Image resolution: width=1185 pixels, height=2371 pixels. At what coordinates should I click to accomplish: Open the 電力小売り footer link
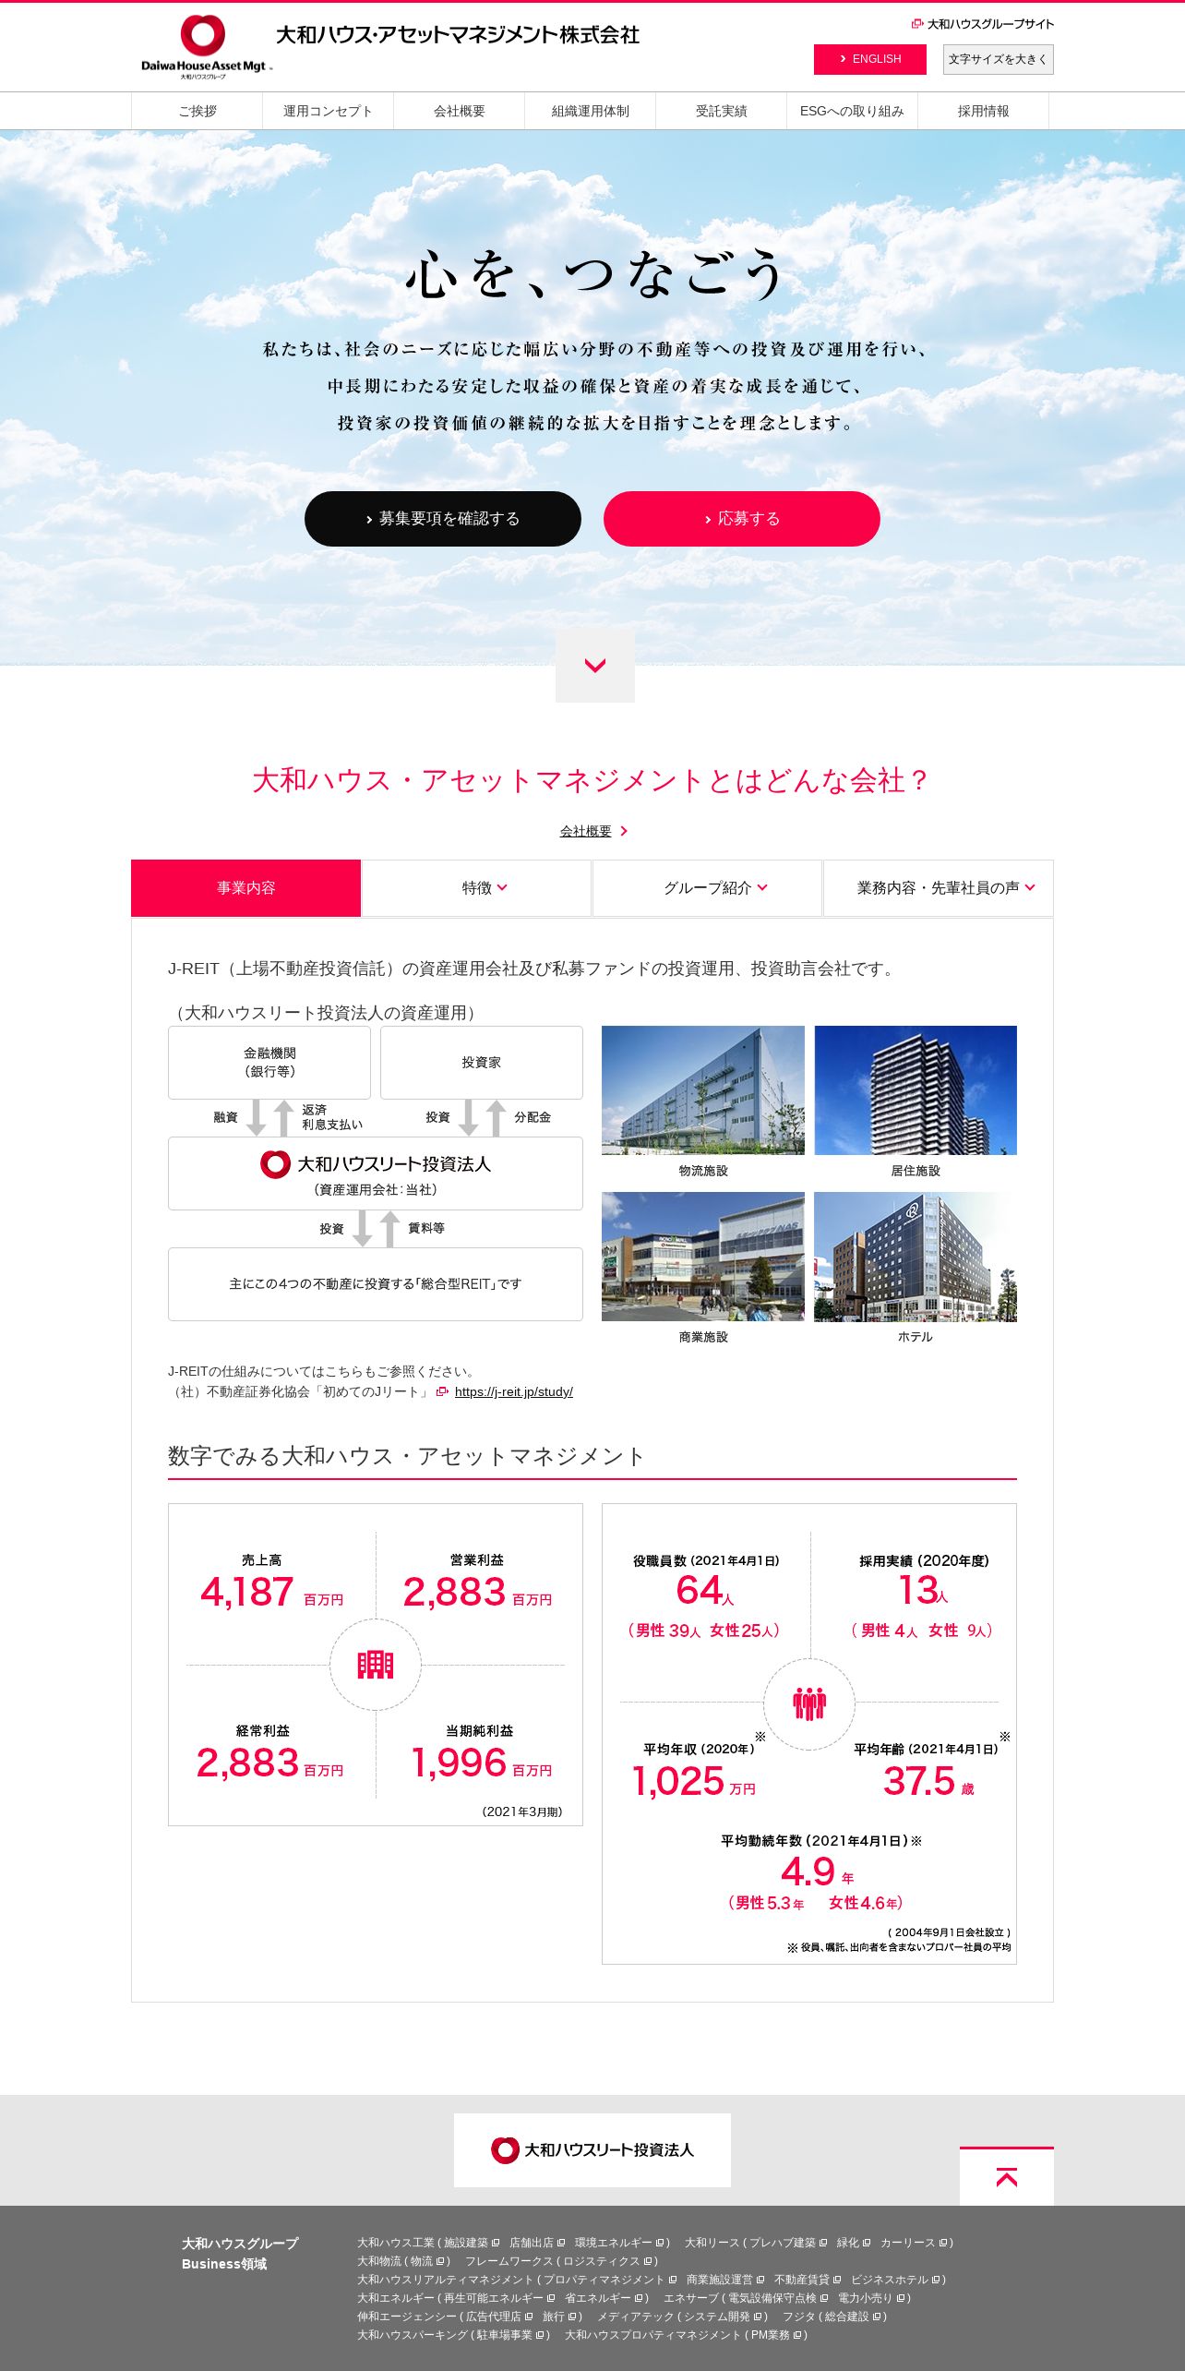[871, 2298]
